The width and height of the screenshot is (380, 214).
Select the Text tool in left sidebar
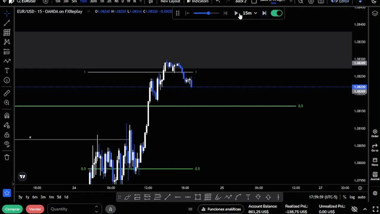click(x=7, y=71)
